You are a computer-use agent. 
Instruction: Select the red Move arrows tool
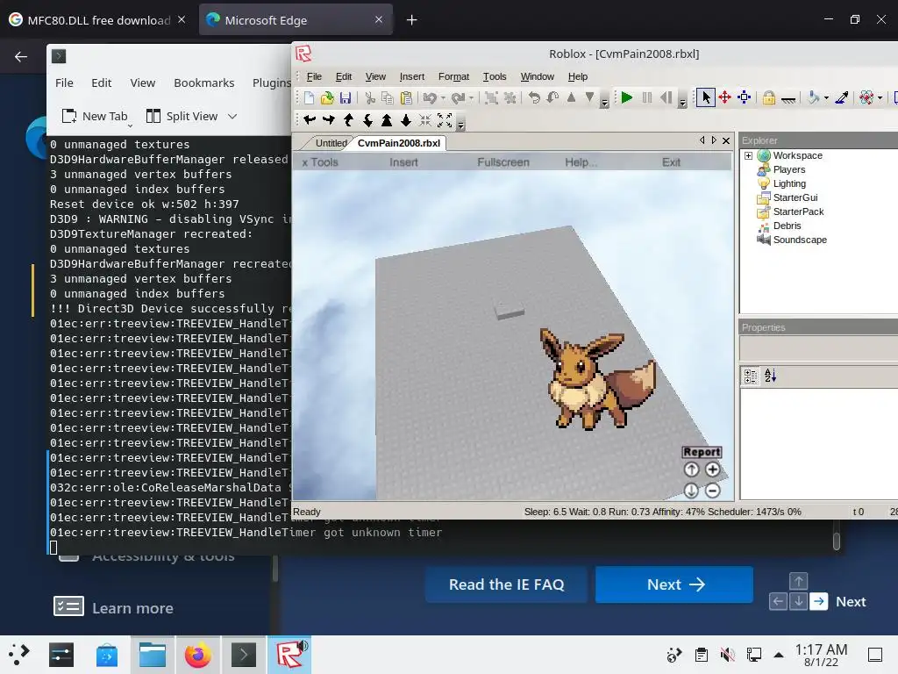(725, 97)
